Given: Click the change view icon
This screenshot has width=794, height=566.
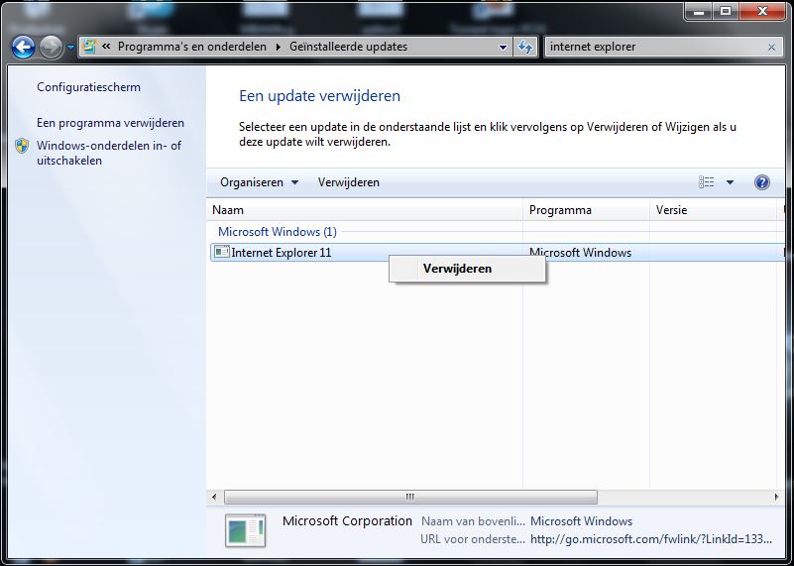Looking at the screenshot, I should 707,182.
